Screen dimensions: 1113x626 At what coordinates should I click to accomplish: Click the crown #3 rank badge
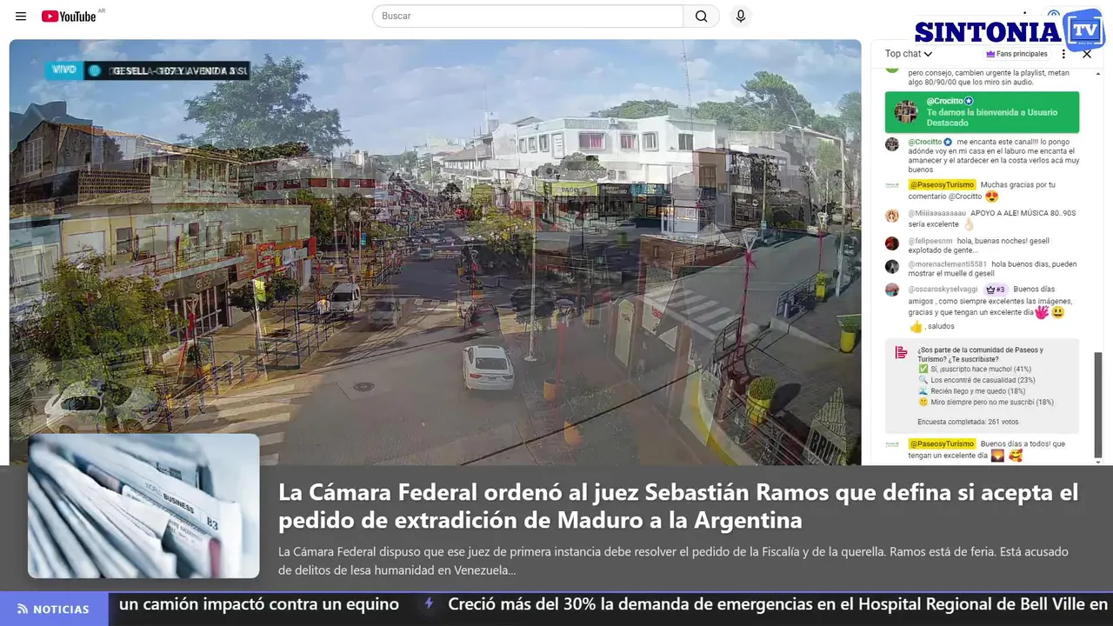pos(996,290)
